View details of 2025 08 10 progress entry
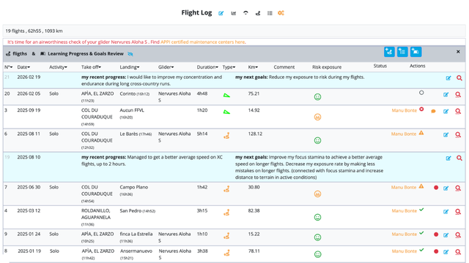The image size is (469, 263). (x=459, y=158)
